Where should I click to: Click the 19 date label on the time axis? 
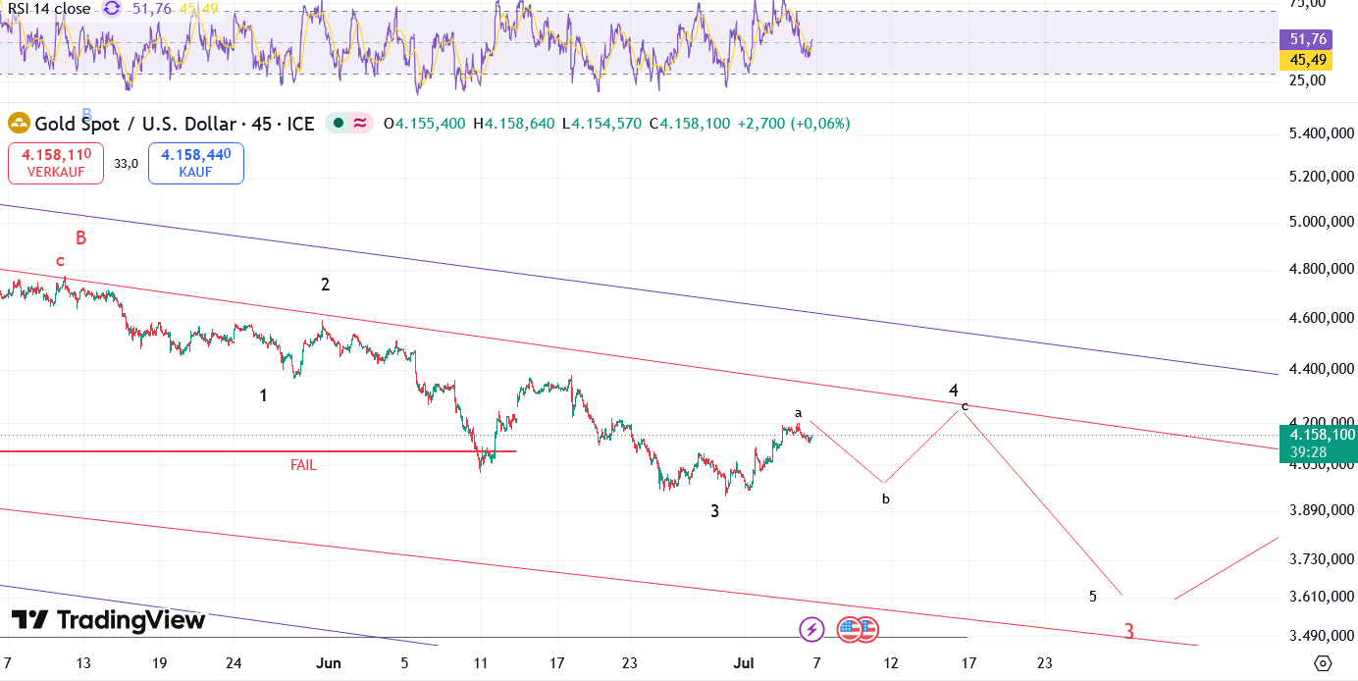(159, 663)
